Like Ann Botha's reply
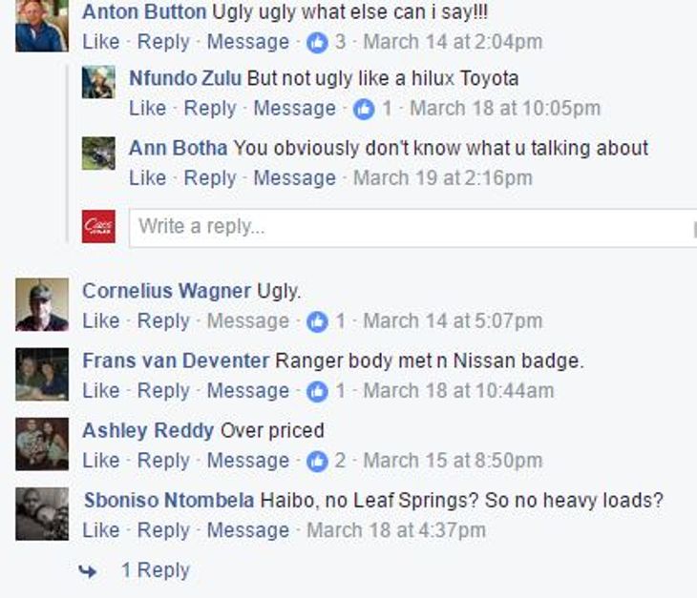 coord(147,178)
